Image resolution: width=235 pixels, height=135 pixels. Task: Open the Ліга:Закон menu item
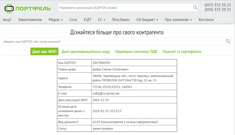[x=121, y=20]
